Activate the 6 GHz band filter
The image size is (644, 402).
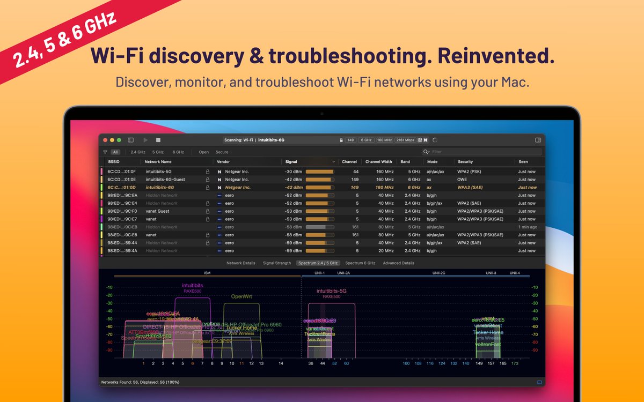tap(178, 152)
